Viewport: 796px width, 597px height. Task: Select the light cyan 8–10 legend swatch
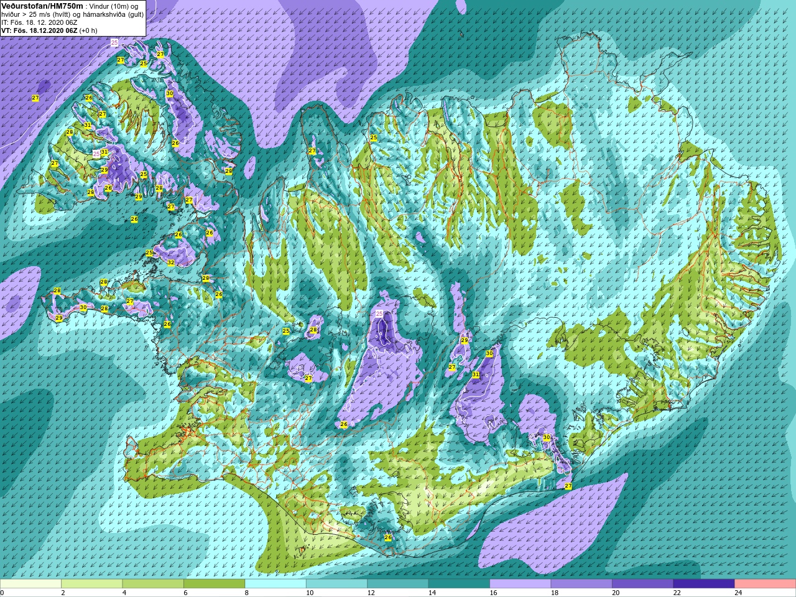pos(275,584)
